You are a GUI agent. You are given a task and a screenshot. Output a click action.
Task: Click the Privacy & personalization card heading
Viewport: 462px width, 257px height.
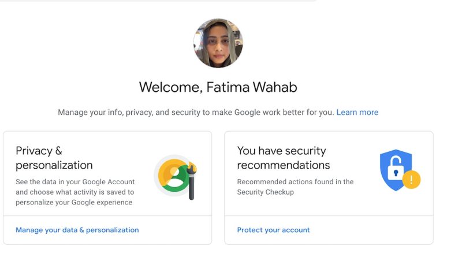click(54, 158)
